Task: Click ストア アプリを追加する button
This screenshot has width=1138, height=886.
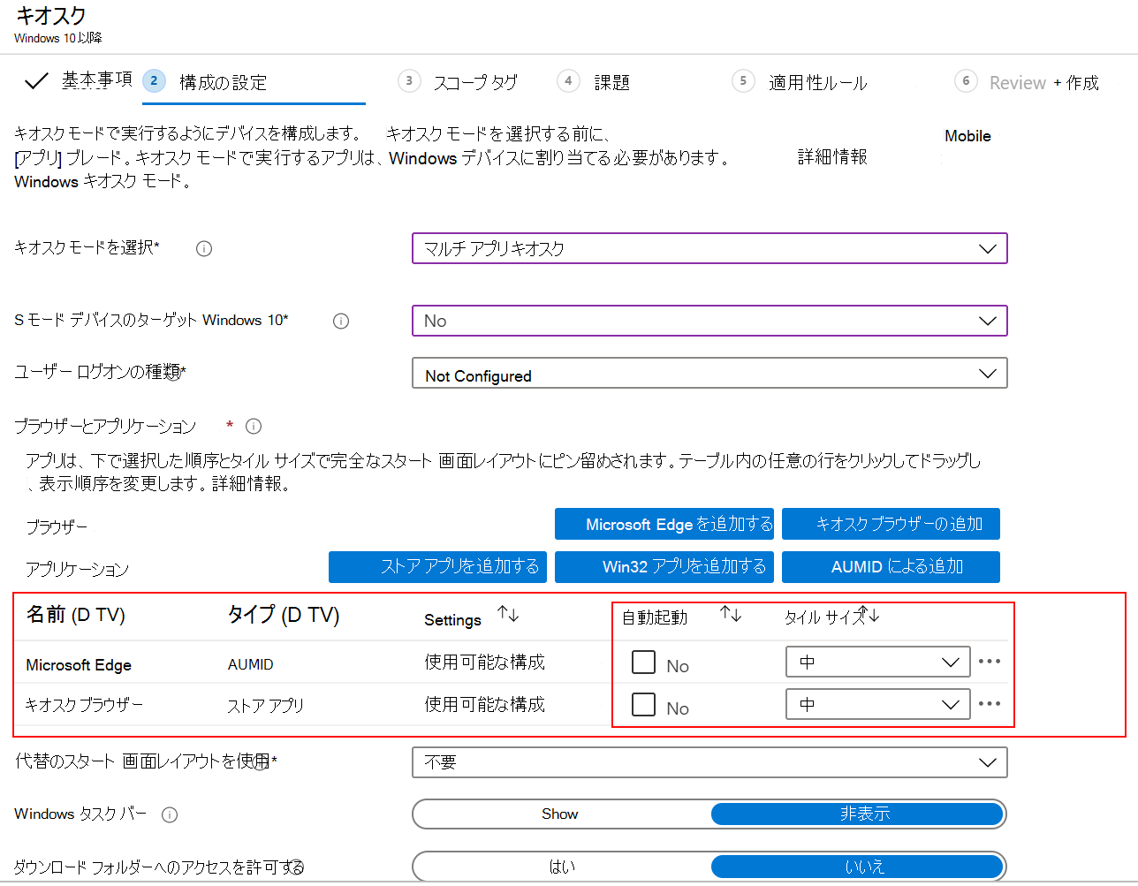Action: tap(438, 567)
